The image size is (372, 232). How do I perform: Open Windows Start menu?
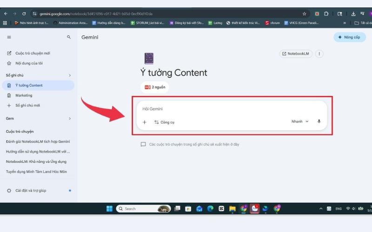coord(109,208)
